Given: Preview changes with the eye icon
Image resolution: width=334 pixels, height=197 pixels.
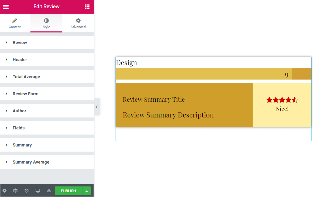Looking at the screenshot, I should 49,191.
